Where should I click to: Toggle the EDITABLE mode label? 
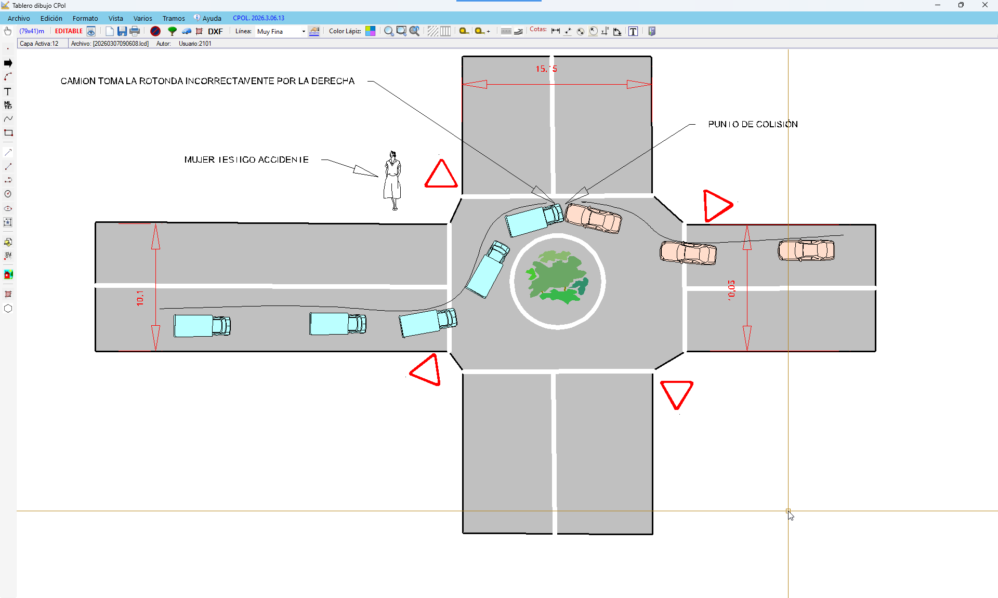(69, 31)
